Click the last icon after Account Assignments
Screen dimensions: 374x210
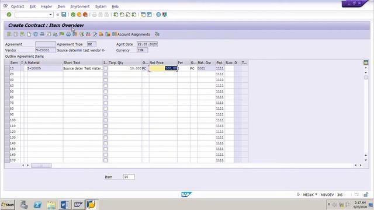(157, 34)
